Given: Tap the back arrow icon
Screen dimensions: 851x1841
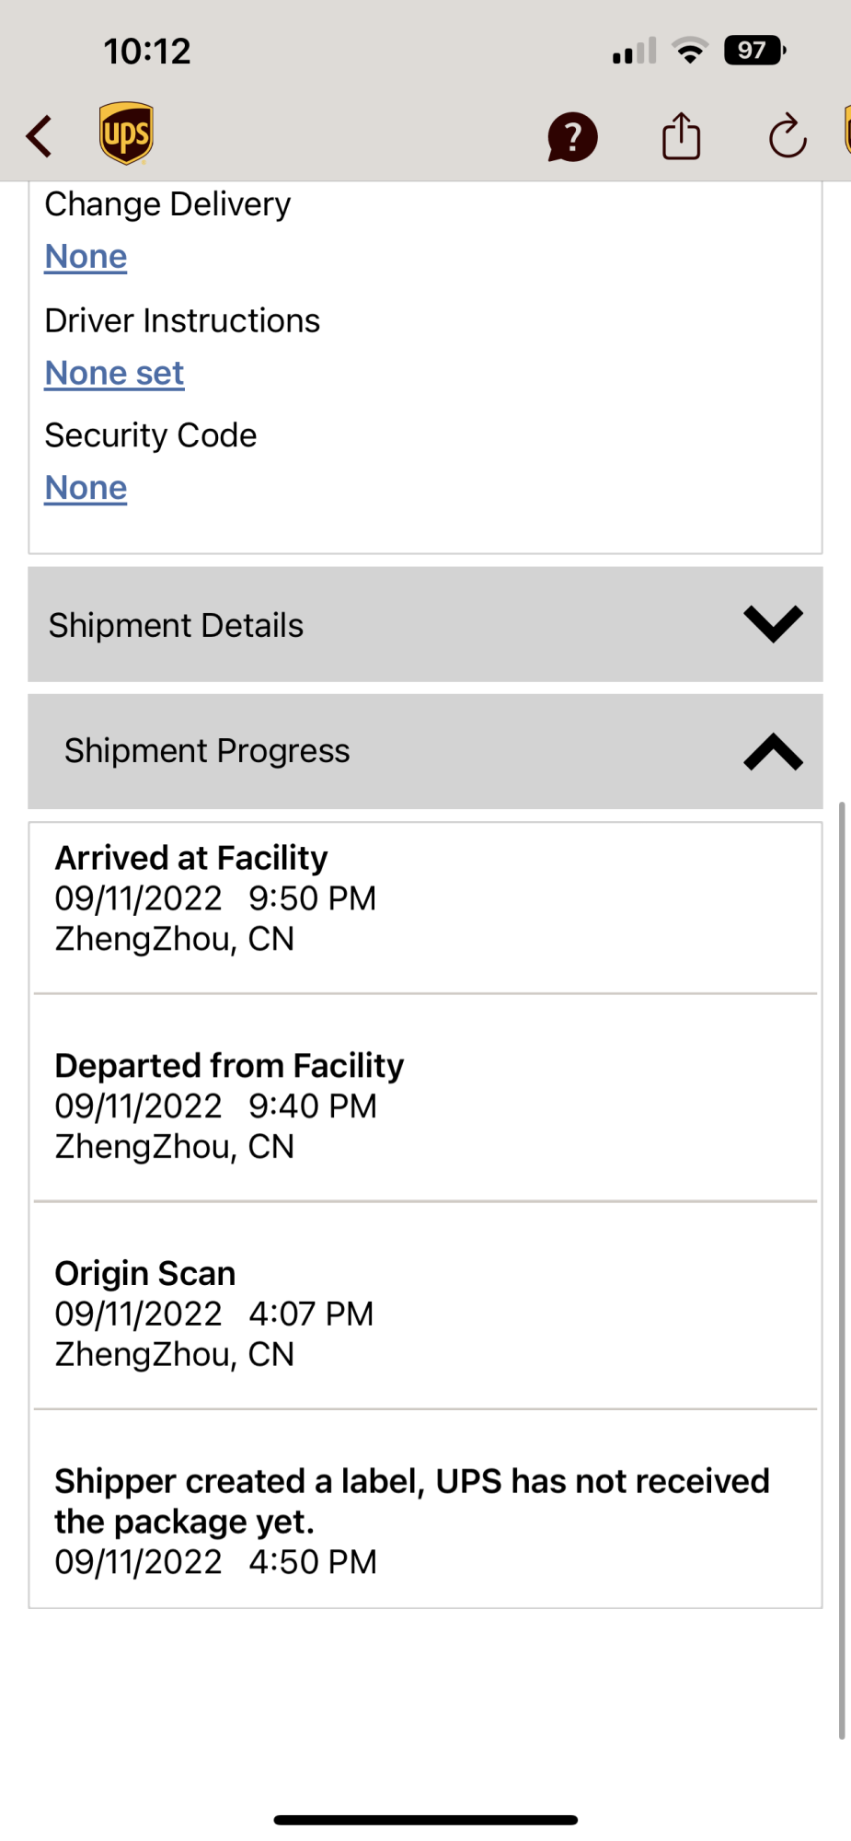Looking at the screenshot, I should (x=39, y=136).
